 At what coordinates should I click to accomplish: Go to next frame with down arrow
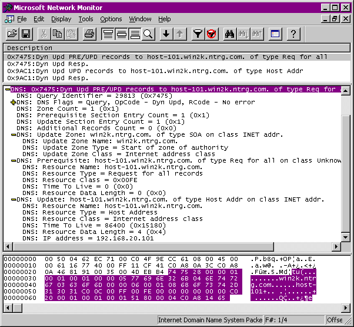(166, 34)
